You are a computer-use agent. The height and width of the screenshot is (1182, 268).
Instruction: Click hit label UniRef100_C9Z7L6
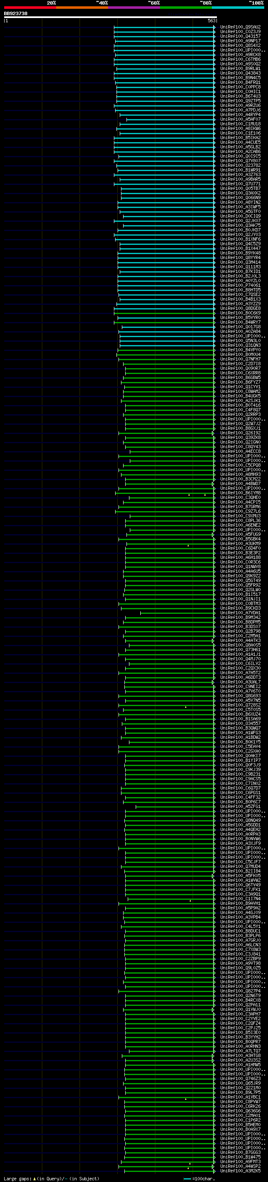point(240,511)
